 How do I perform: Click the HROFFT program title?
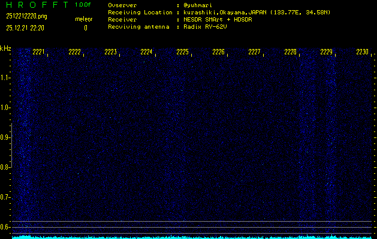click(x=38, y=5)
